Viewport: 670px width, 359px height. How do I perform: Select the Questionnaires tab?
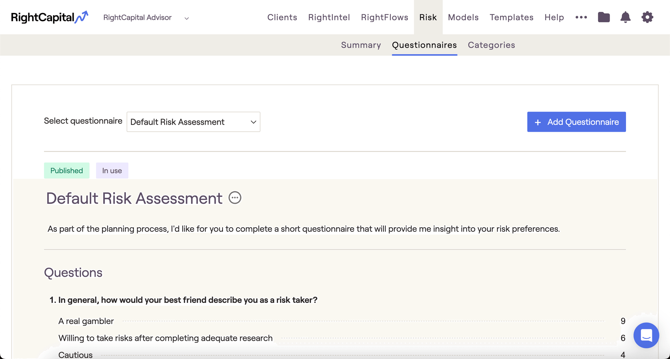424,45
